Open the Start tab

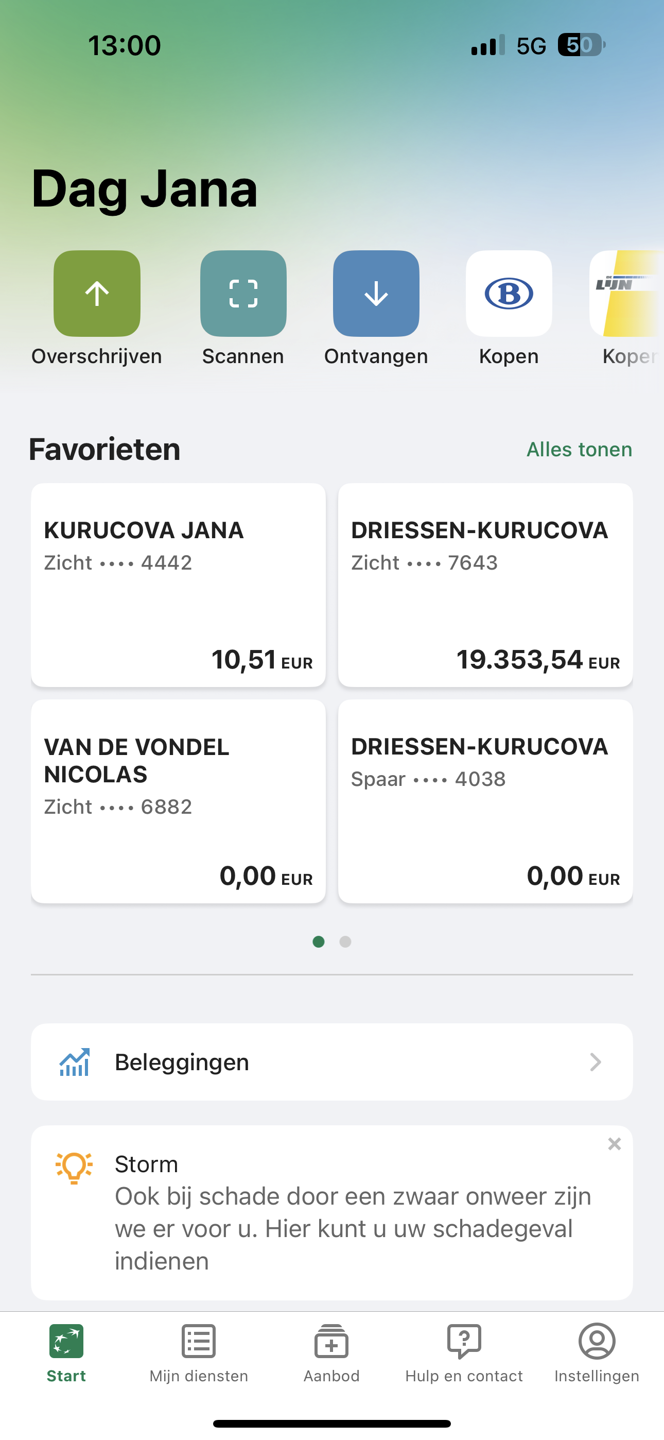(66, 1352)
